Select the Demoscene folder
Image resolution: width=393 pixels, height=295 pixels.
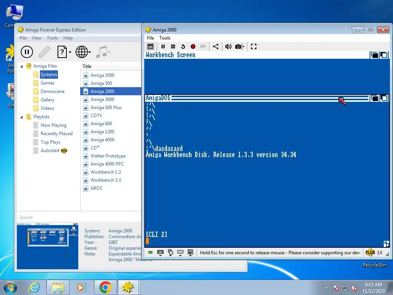(53, 91)
